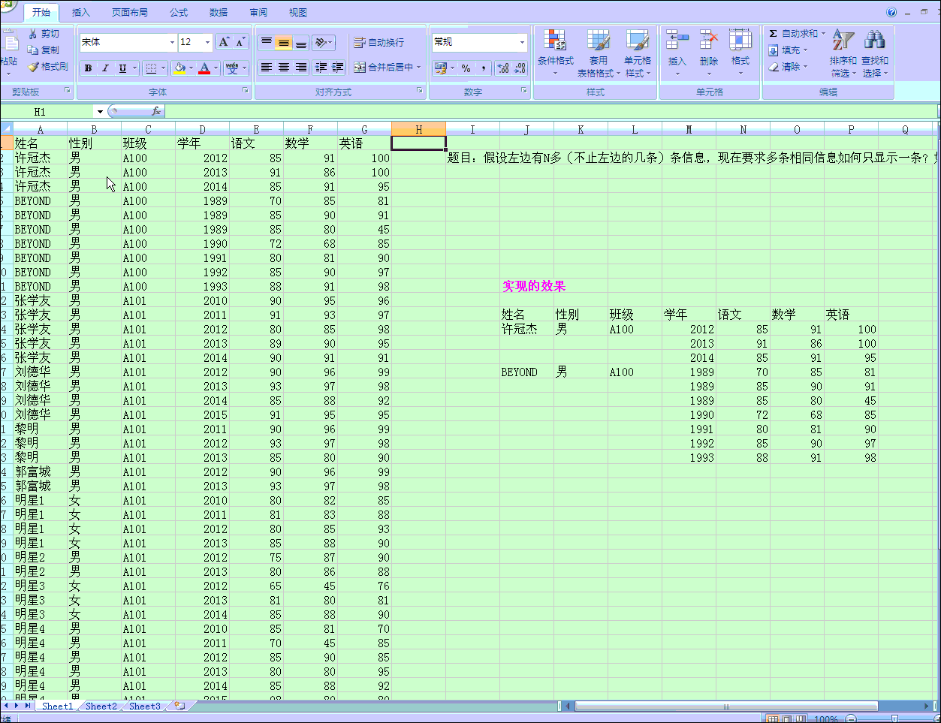Viewport: 941px width, 723px height.
Task: Switch to the Sheet2 worksheet tab
Action: (101, 706)
